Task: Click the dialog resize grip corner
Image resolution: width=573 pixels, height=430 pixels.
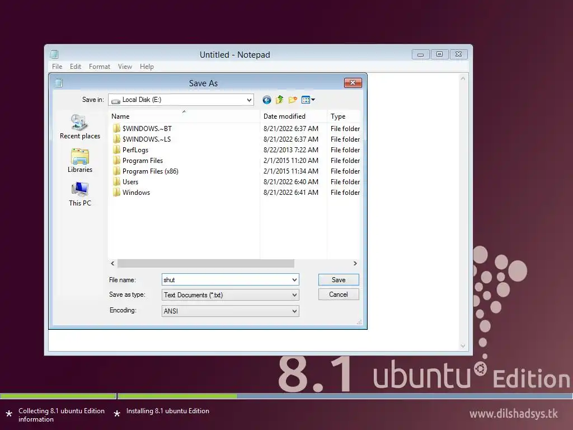Action: (x=359, y=322)
